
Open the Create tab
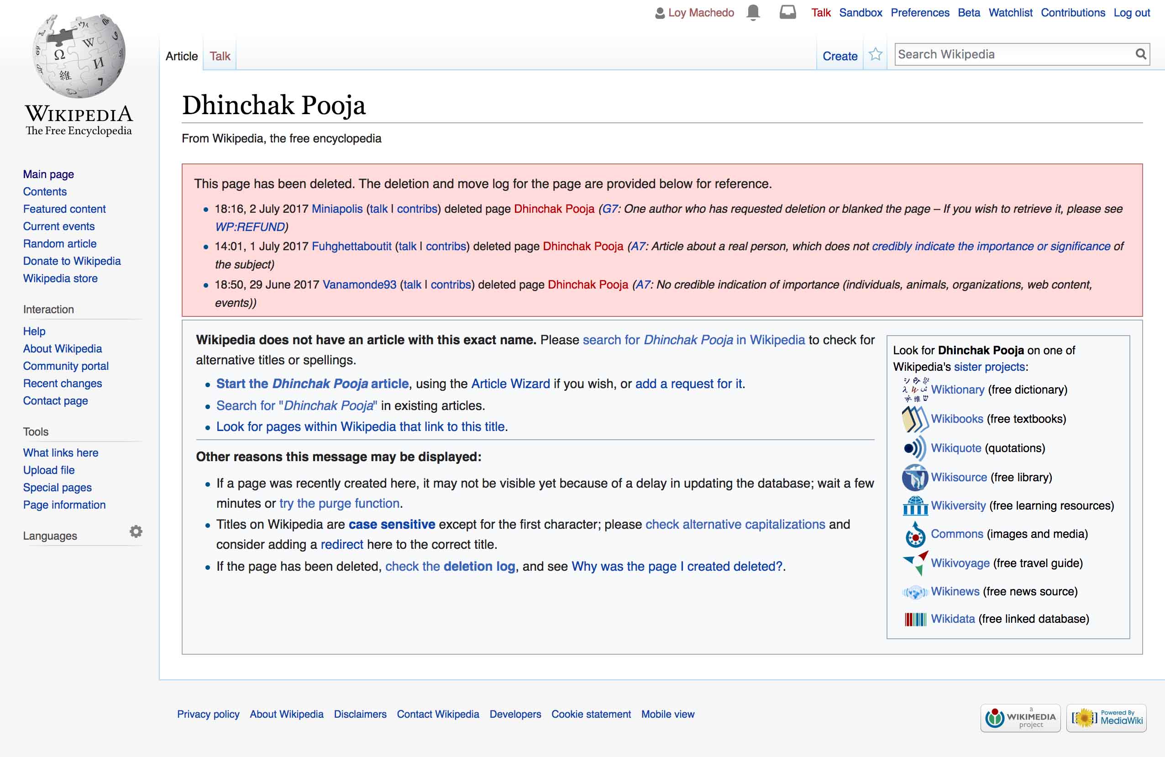(x=840, y=56)
